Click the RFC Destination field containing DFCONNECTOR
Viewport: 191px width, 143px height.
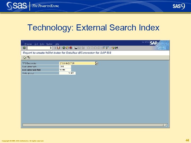tap(77, 63)
